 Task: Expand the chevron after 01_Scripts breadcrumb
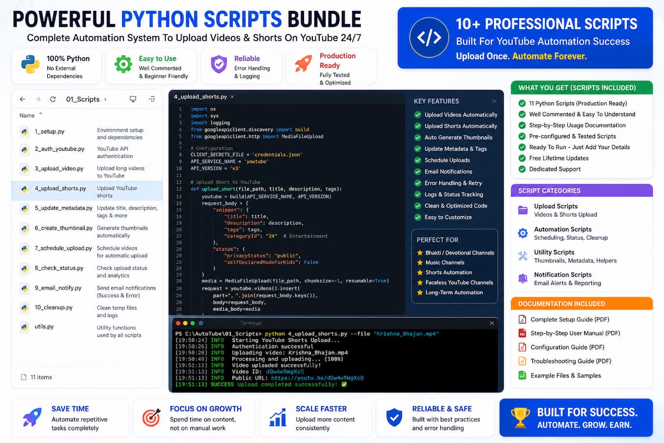pyautogui.click(x=105, y=99)
